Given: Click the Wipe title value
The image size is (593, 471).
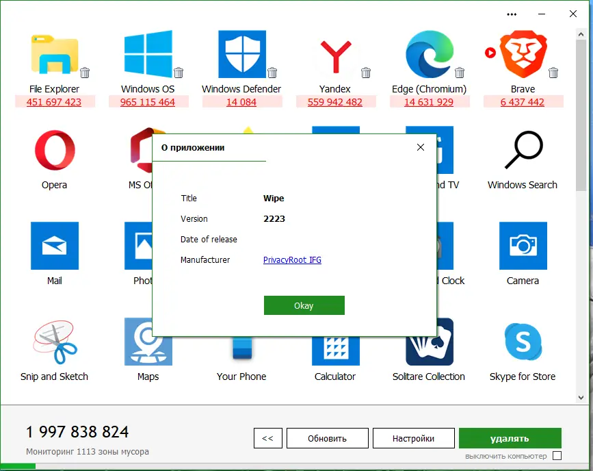Looking at the screenshot, I should pos(274,199).
